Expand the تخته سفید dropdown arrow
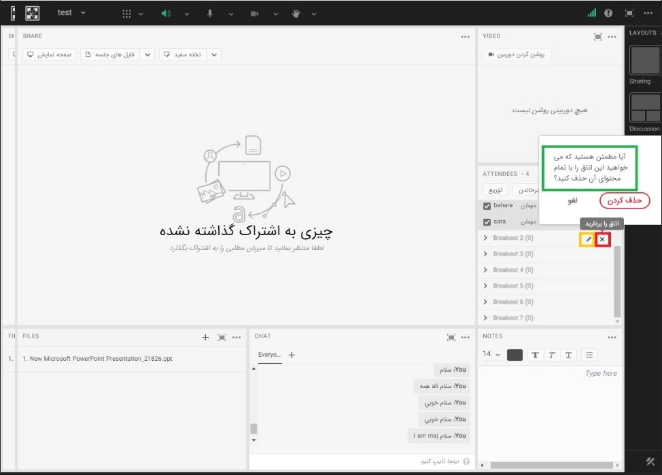This screenshot has height=475, width=662. point(214,54)
